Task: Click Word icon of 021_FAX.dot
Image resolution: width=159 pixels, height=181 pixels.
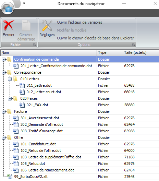Action: click(x=22, y=105)
